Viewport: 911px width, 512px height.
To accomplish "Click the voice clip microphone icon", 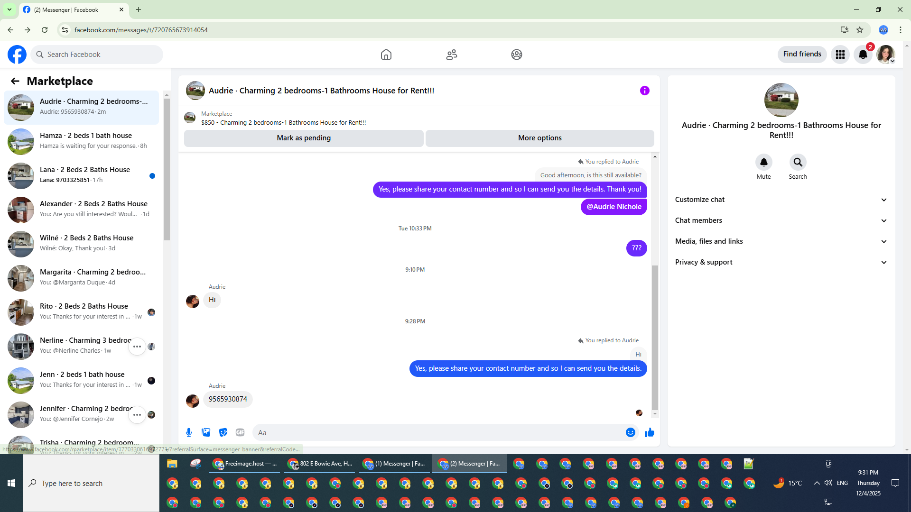I will pyautogui.click(x=189, y=432).
